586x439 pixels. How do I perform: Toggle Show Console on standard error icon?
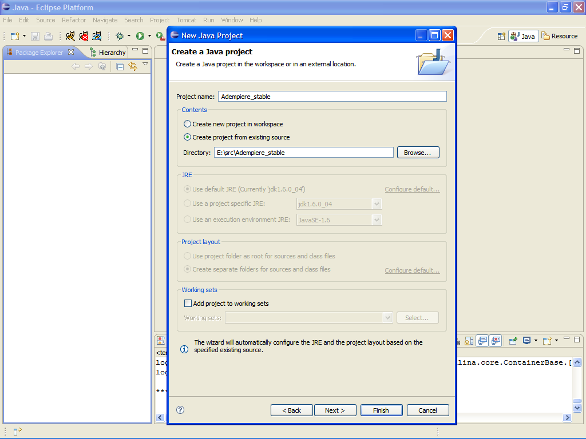[x=496, y=341]
